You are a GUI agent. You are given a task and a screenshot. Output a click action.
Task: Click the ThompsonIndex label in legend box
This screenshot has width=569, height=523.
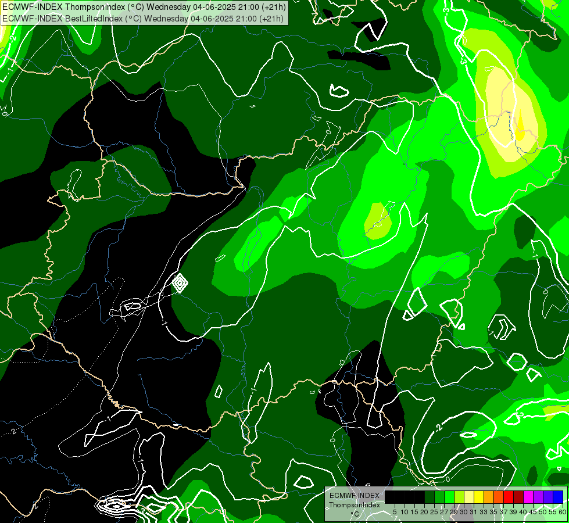click(x=355, y=505)
